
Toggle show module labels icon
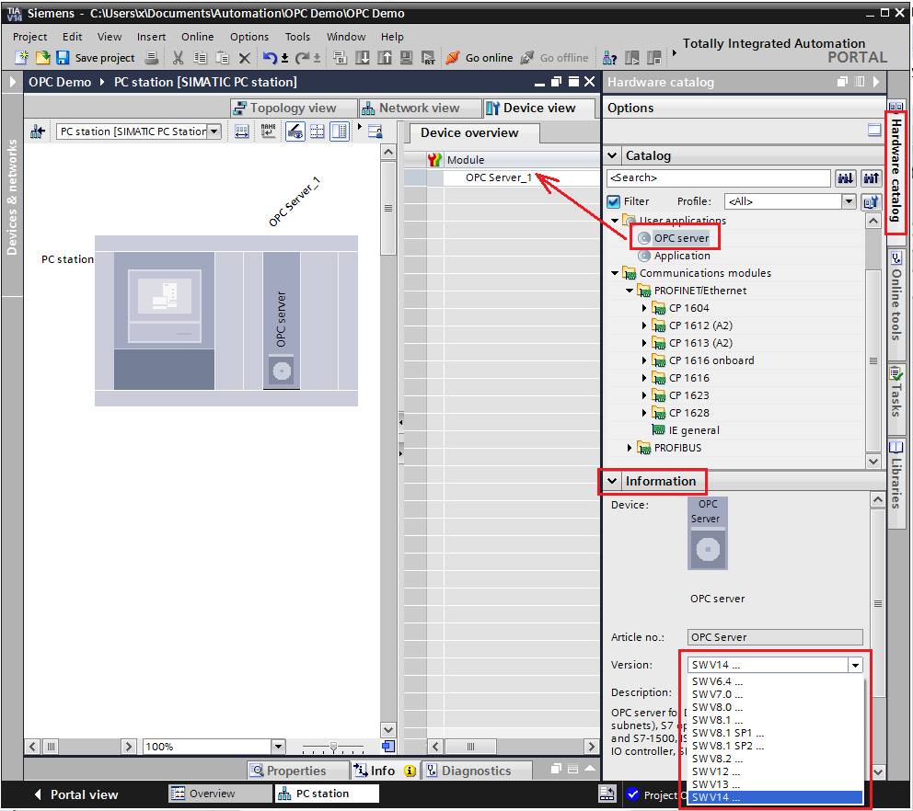269,131
